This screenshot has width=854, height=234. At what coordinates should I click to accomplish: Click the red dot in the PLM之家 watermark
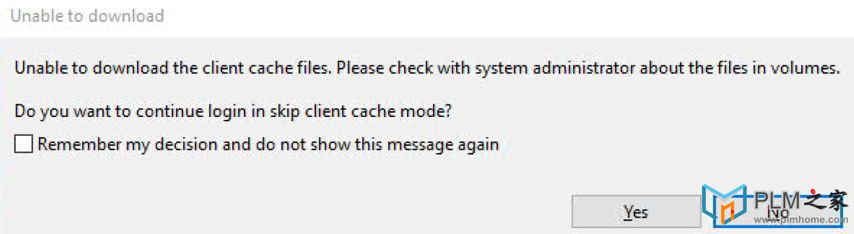click(x=812, y=192)
